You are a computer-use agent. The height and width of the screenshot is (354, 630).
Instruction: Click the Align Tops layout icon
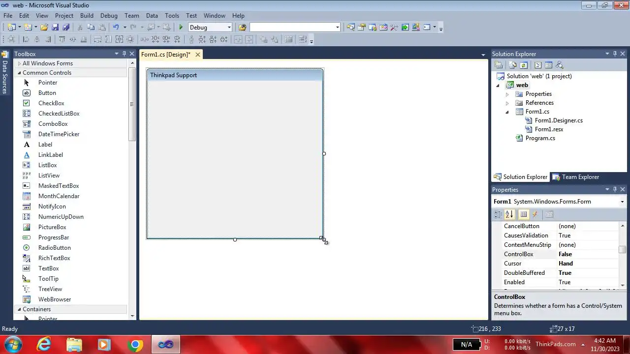pyautogui.click(x=62, y=39)
